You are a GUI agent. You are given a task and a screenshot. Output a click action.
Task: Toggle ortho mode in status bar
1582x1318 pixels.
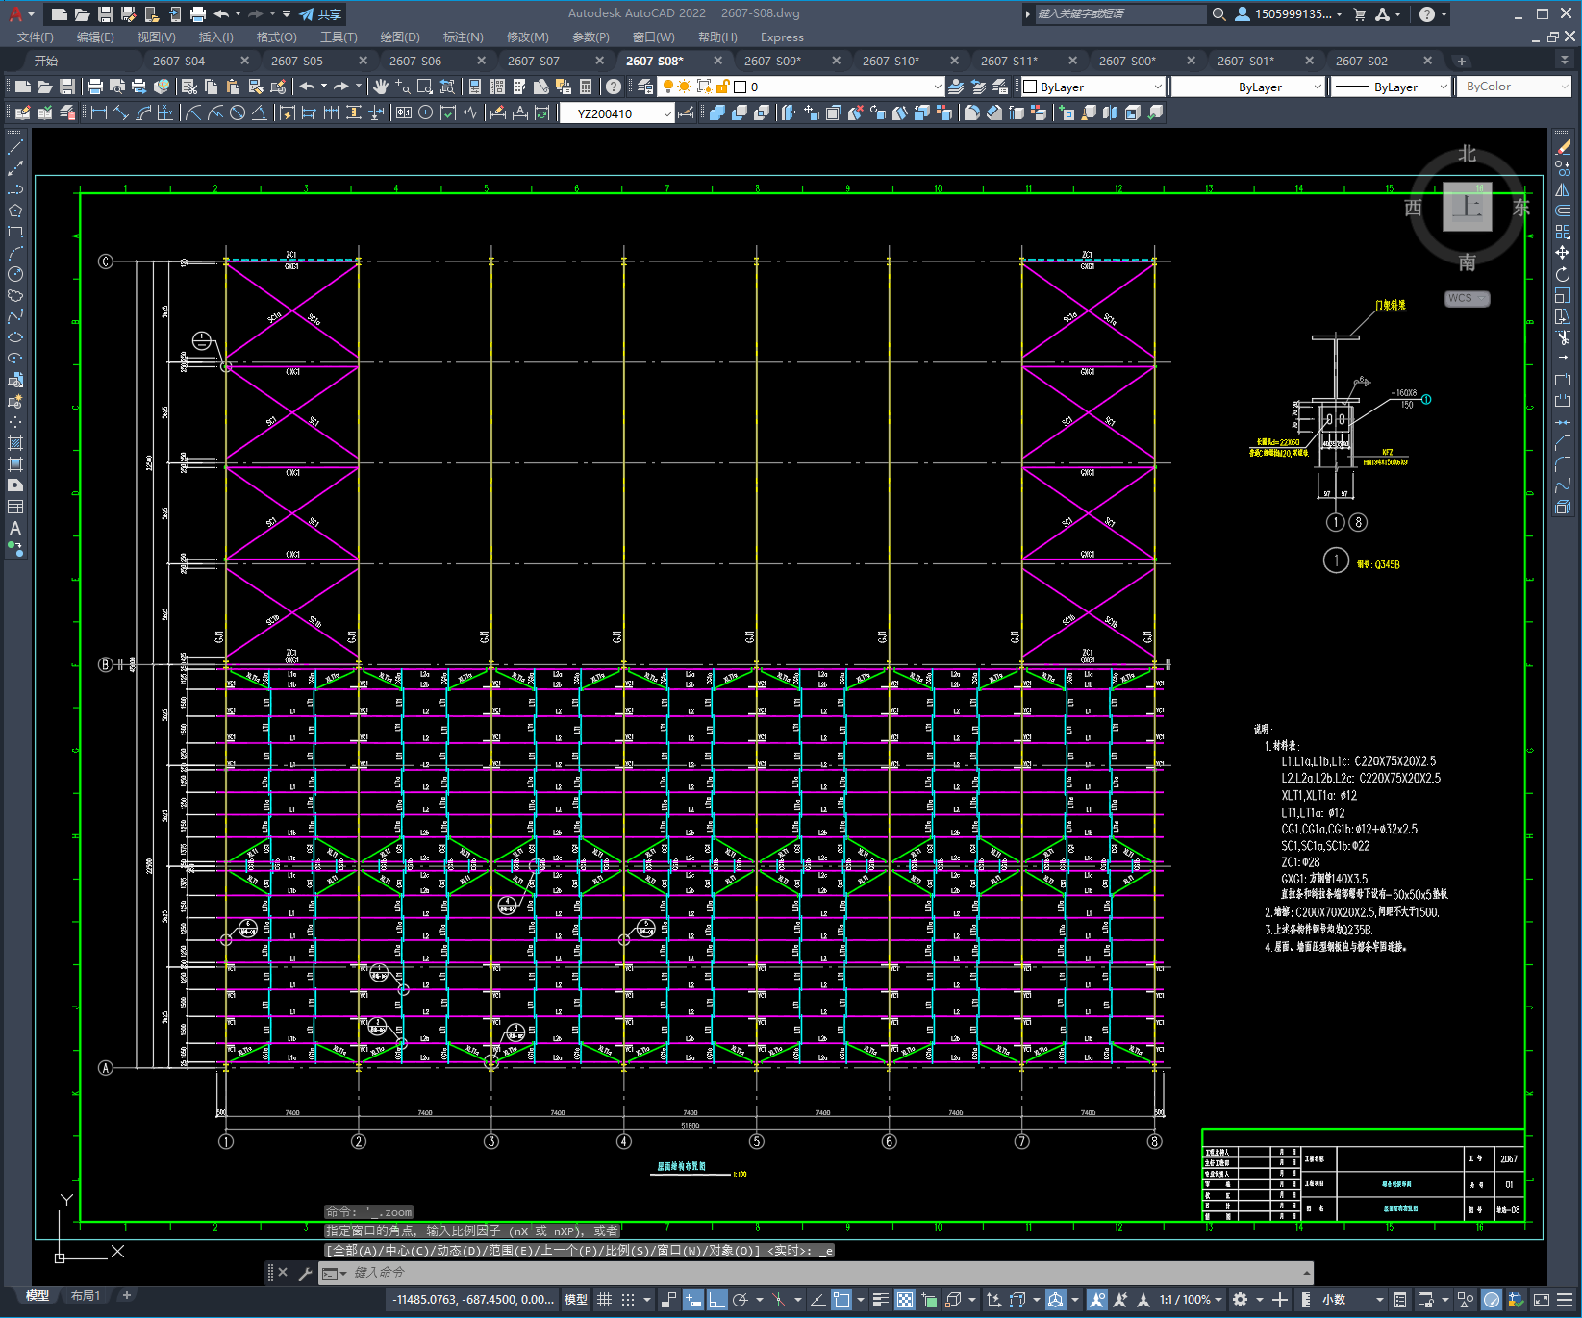pyautogui.click(x=717, y=1300)
